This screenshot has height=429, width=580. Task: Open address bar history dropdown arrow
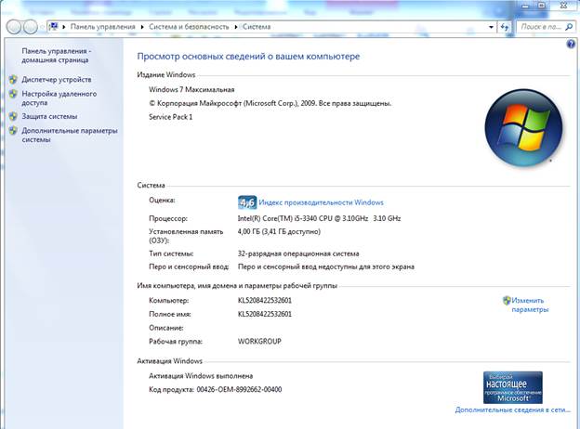491,27
